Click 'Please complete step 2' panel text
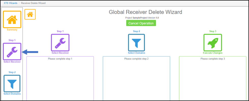This screenshot has height=101, width=249. point(136,59)
